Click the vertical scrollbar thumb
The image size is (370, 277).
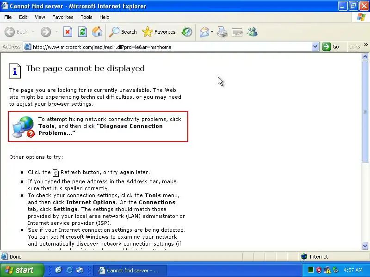pos(365,111)
